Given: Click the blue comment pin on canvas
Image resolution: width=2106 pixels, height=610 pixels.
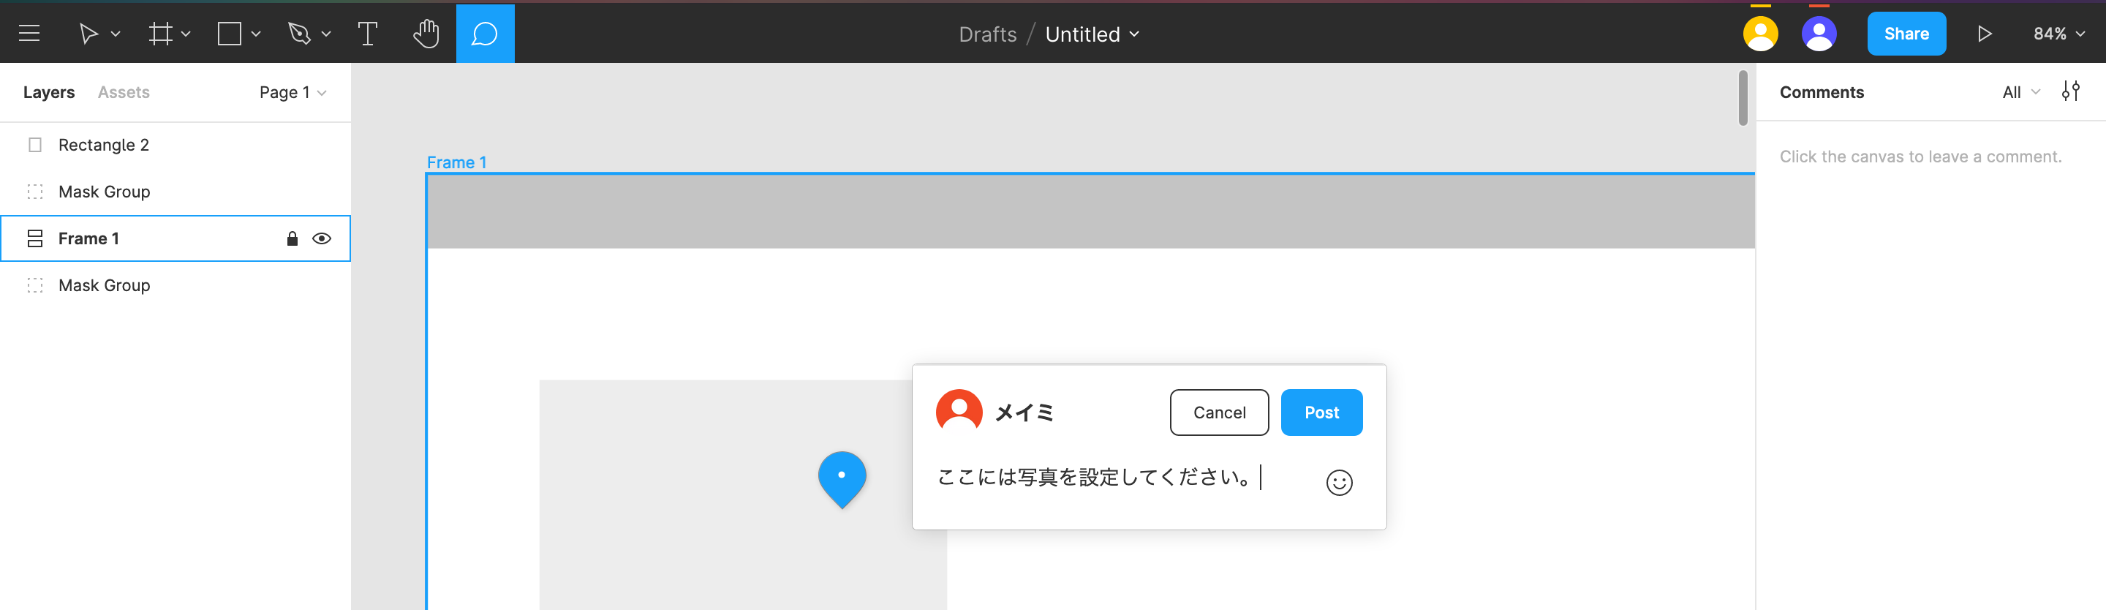Looking at the screenshot, I should click(x=841, y=478).
